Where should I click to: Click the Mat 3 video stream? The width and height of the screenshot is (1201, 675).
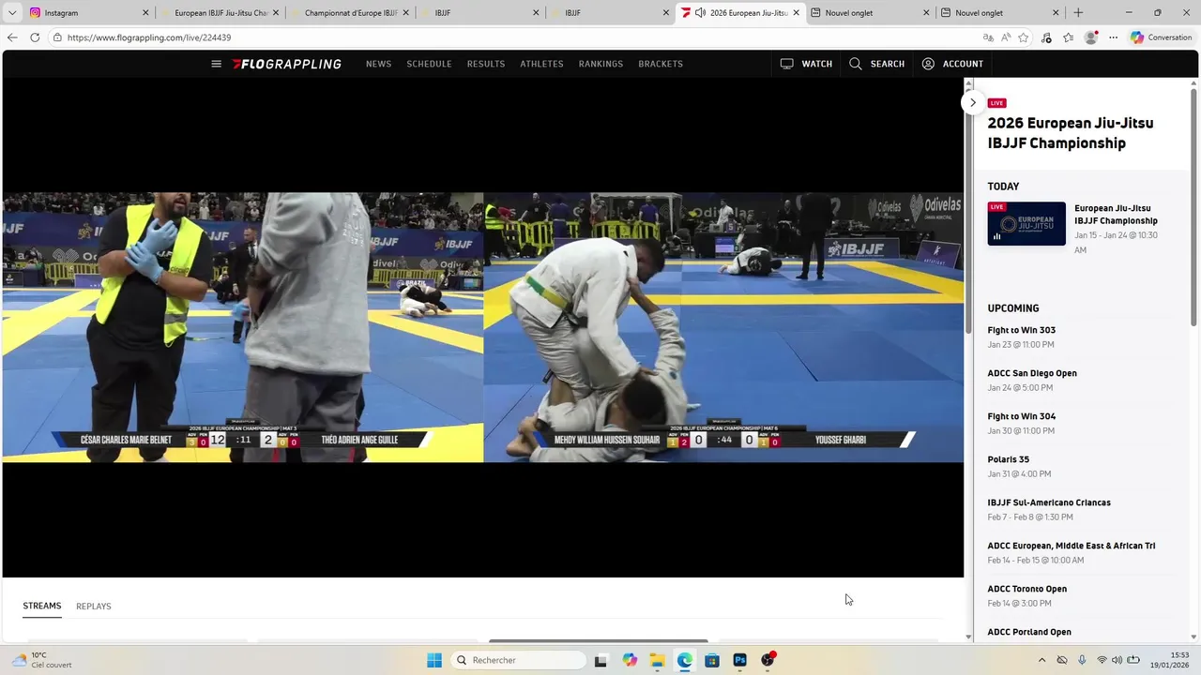243,327
